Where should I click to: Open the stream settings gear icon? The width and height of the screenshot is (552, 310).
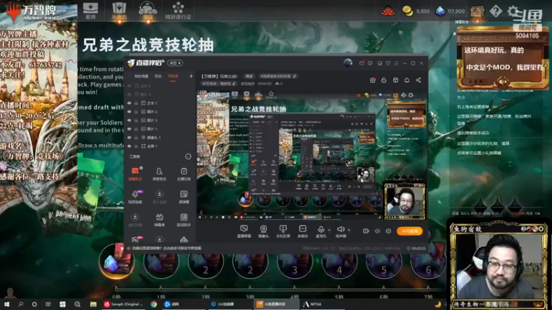[x=388, y=231]
